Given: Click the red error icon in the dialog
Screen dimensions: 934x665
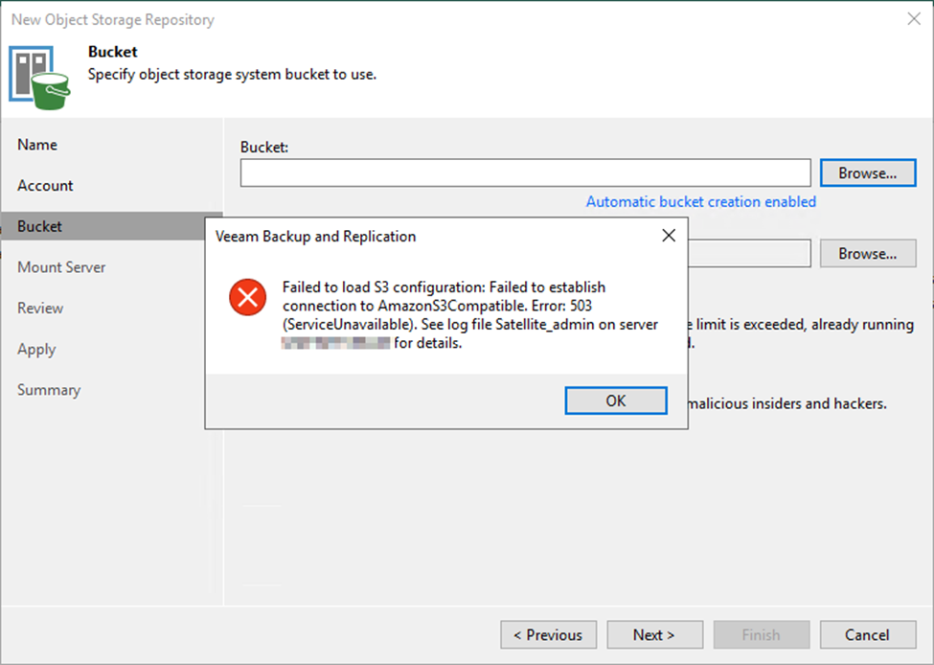Looking at the screenshot, I should (247, 297).
